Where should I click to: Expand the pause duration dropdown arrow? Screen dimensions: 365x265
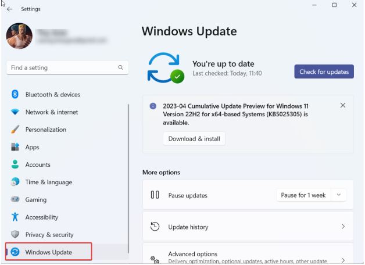coord(339,195)
